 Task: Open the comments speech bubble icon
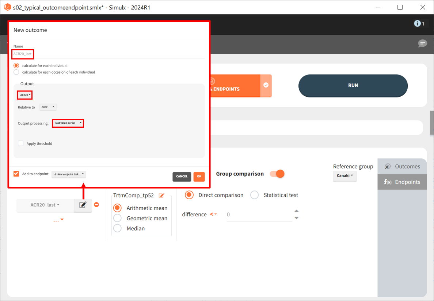[x=422, y=43]
